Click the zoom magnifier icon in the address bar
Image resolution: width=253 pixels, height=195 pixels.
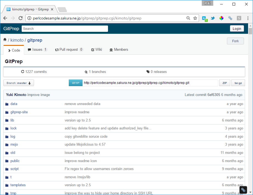(x=188, y=18)
